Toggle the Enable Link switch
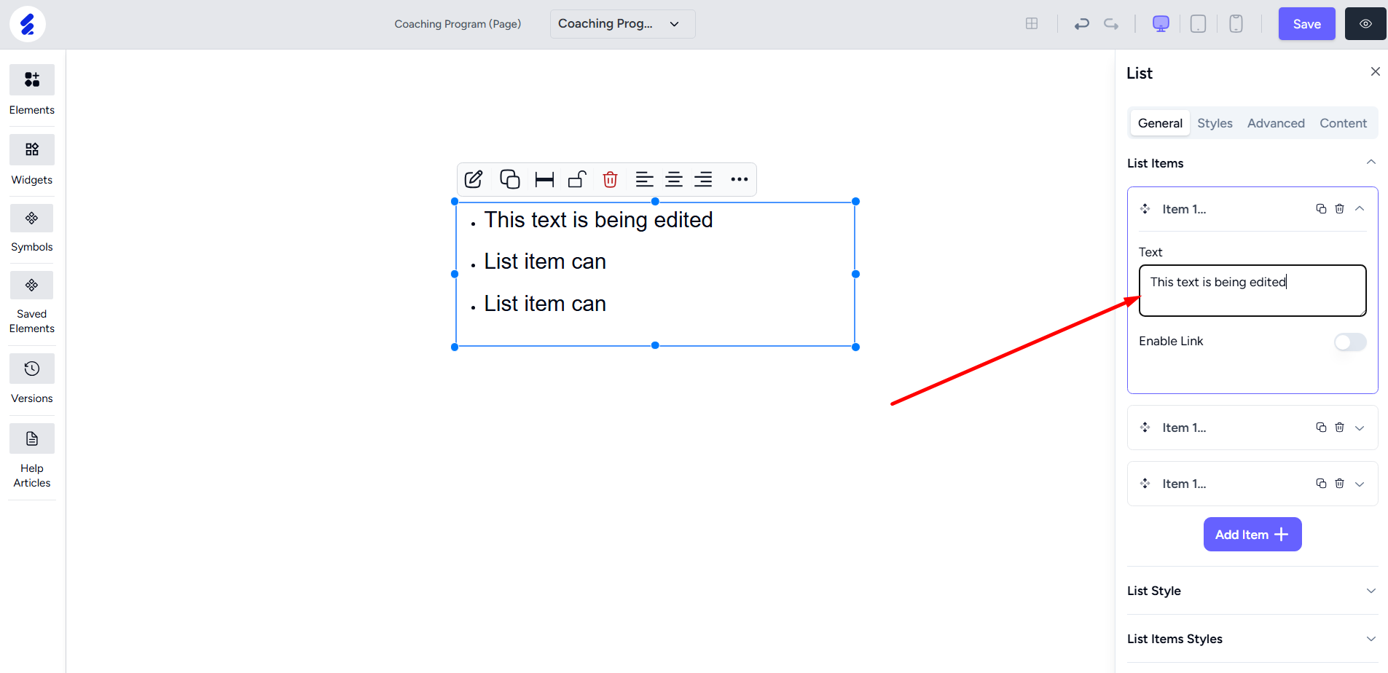Viewport: 1388px width, 673px height. tap(1350, 342)
